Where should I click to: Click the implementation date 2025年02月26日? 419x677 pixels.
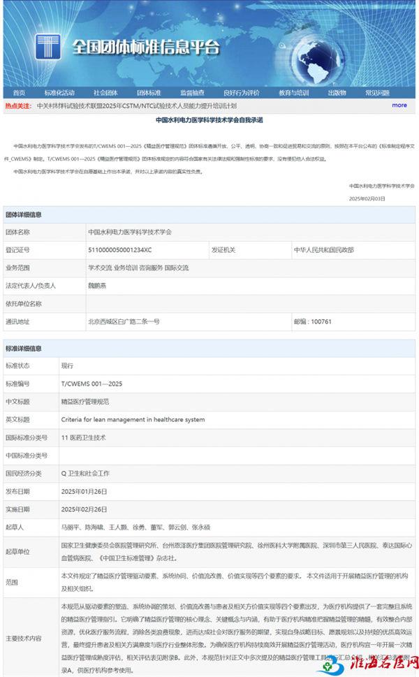[84, 509]
